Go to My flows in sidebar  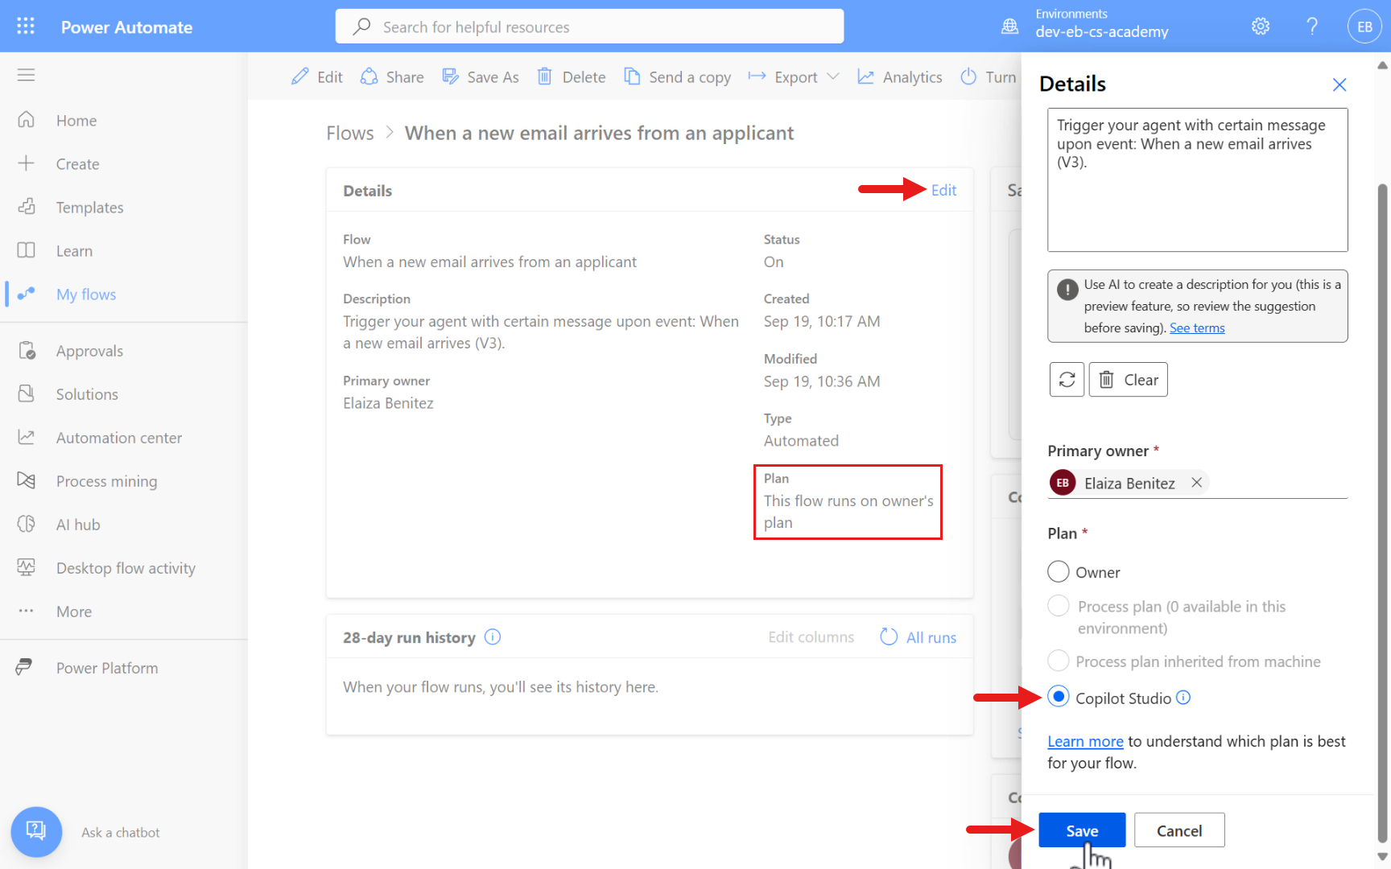[86, 294]
